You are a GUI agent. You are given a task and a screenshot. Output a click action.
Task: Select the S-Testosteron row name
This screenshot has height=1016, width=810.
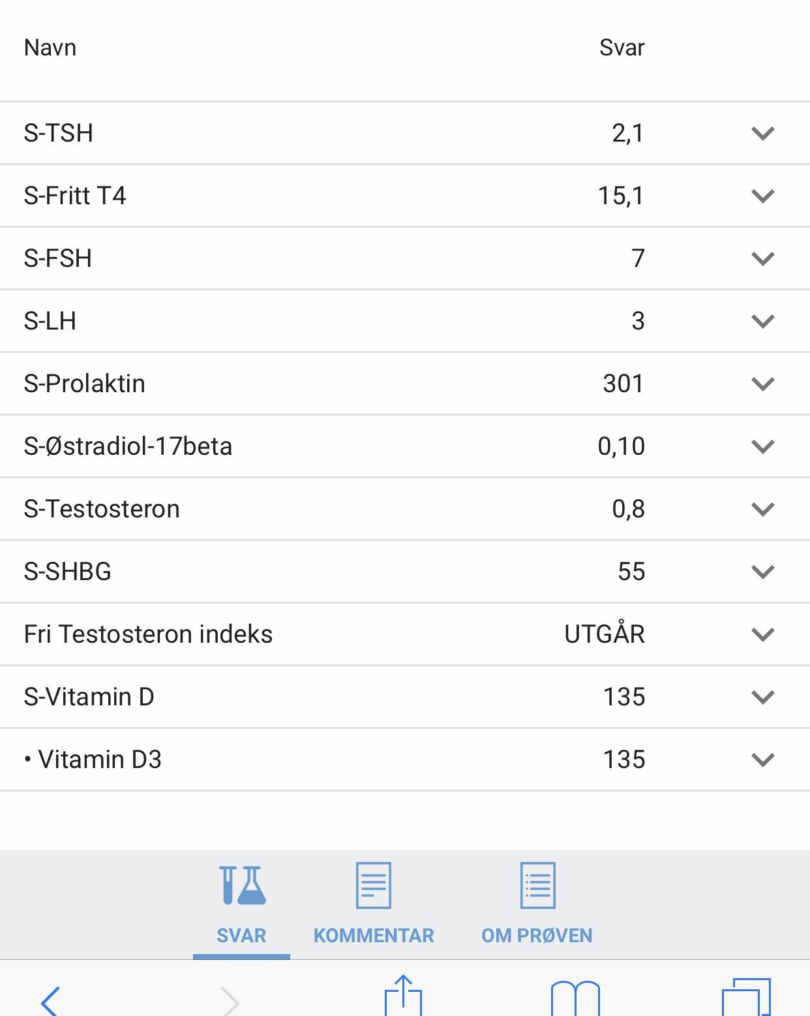(x=102, y=509)
